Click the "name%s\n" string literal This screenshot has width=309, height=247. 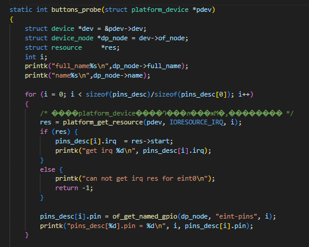[71, 75]
